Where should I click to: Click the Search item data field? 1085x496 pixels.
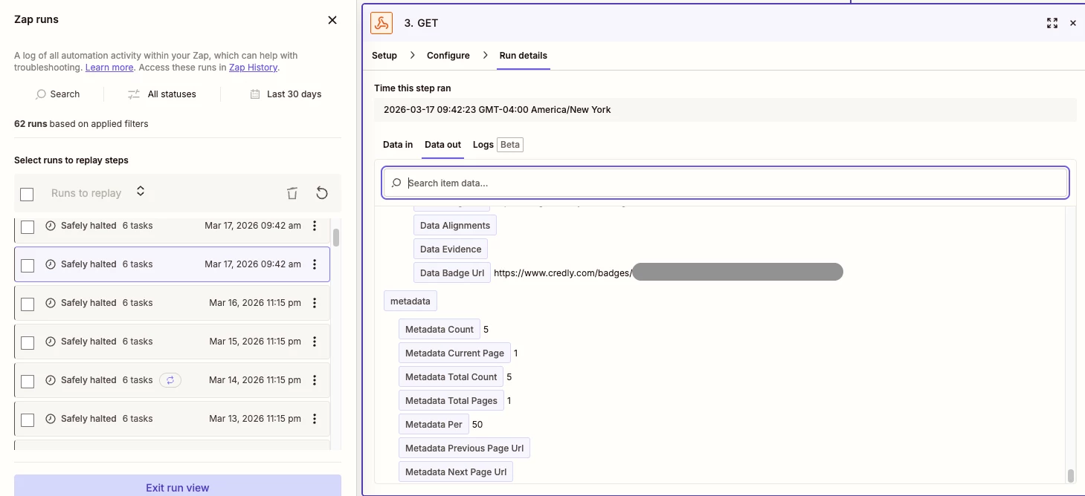click(x=726, y=183)
